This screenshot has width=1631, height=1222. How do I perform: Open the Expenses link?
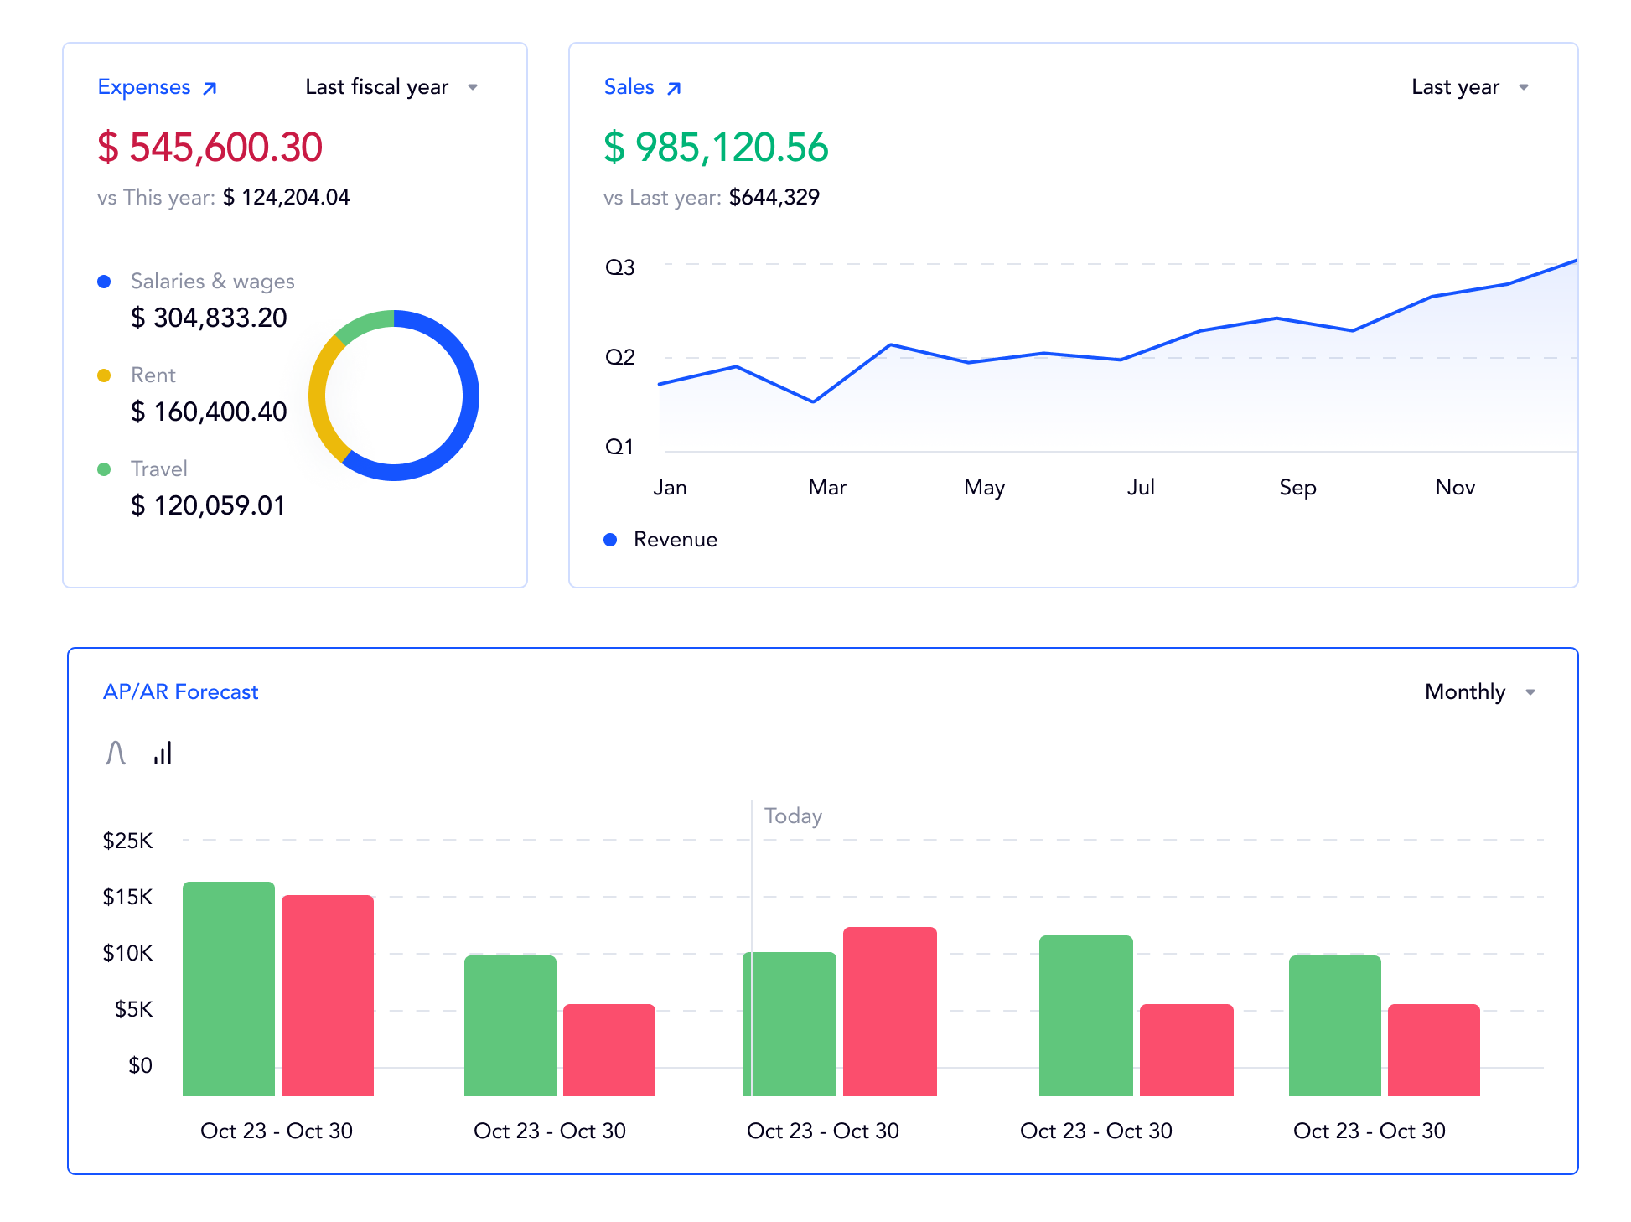coord(144,87)
